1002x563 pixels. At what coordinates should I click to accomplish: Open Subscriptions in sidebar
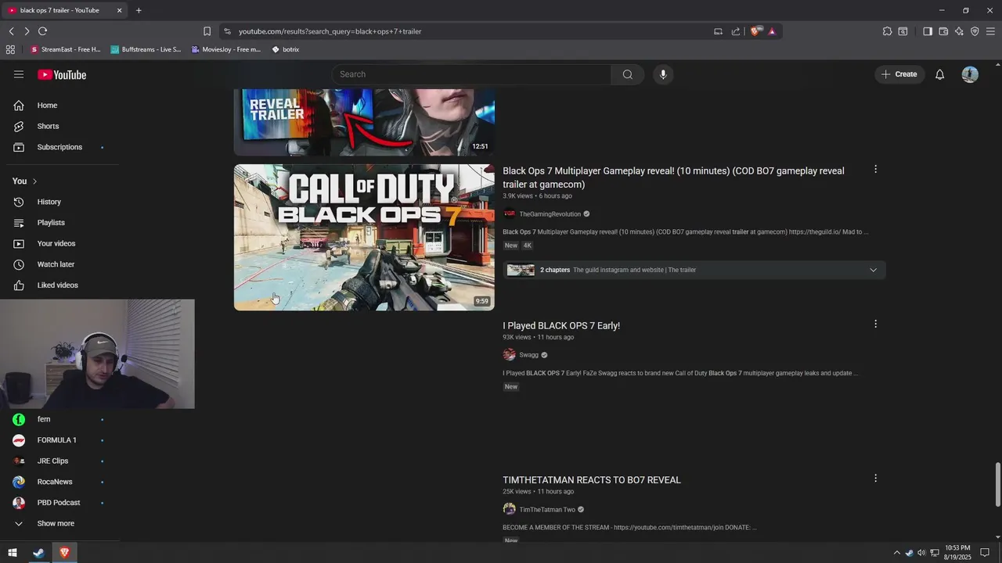[x=61, y=147]
